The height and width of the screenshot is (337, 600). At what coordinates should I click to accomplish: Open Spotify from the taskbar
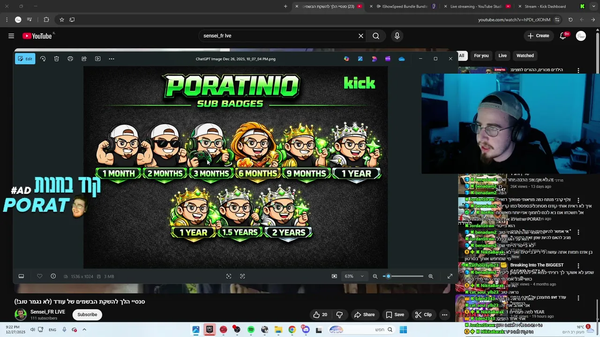[251, 330]
